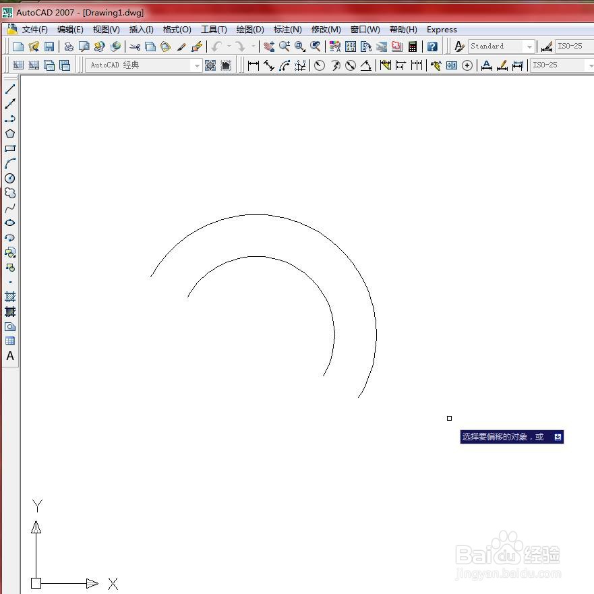Open the 标注(N) menu

point(287,30)
